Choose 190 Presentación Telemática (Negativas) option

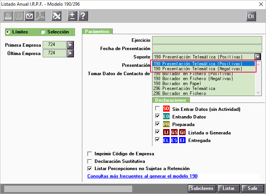204,69
